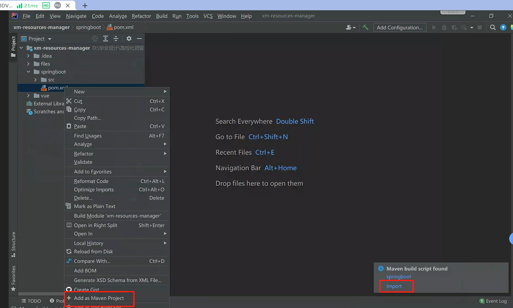Screen dimensions: 513x308
Task: Click springboot breadcrumb in navigation bar
Action: tap(88, 27)
